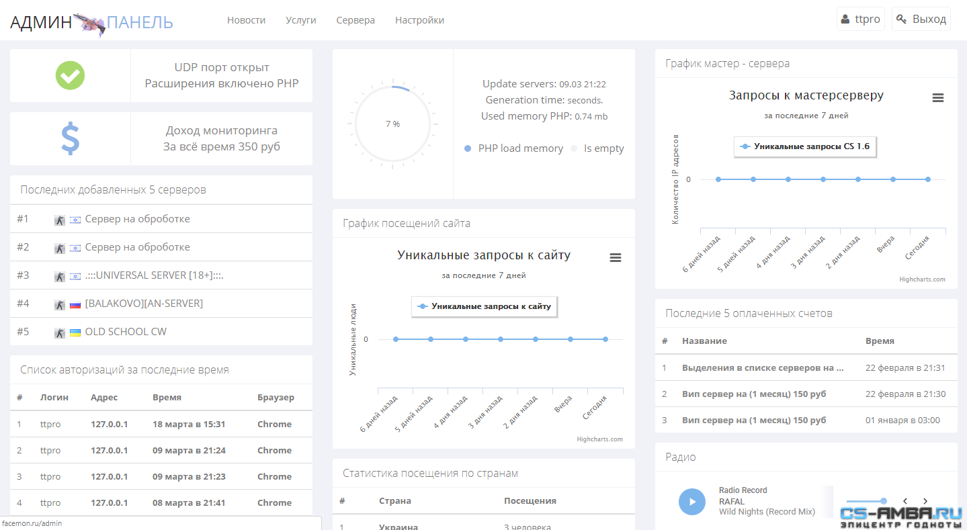Switch to previous radio station arrow
This screenshot has width=967, height=530.
[905, 501]
